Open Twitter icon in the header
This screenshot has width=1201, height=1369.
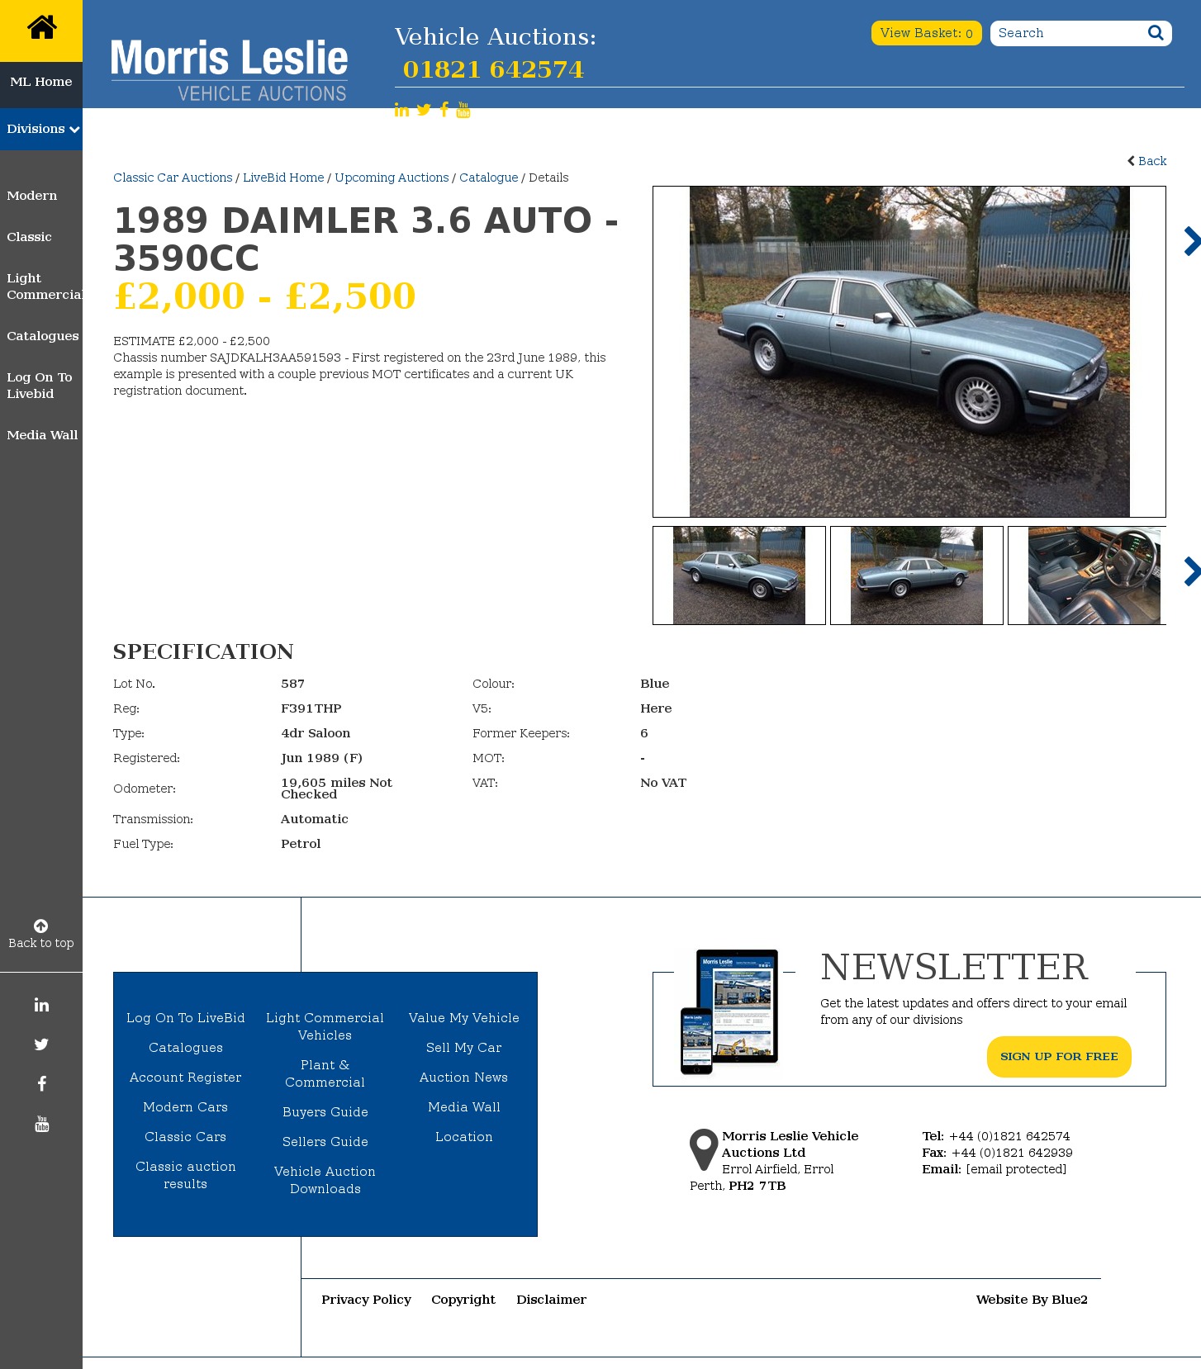click(x=424, y=110)
